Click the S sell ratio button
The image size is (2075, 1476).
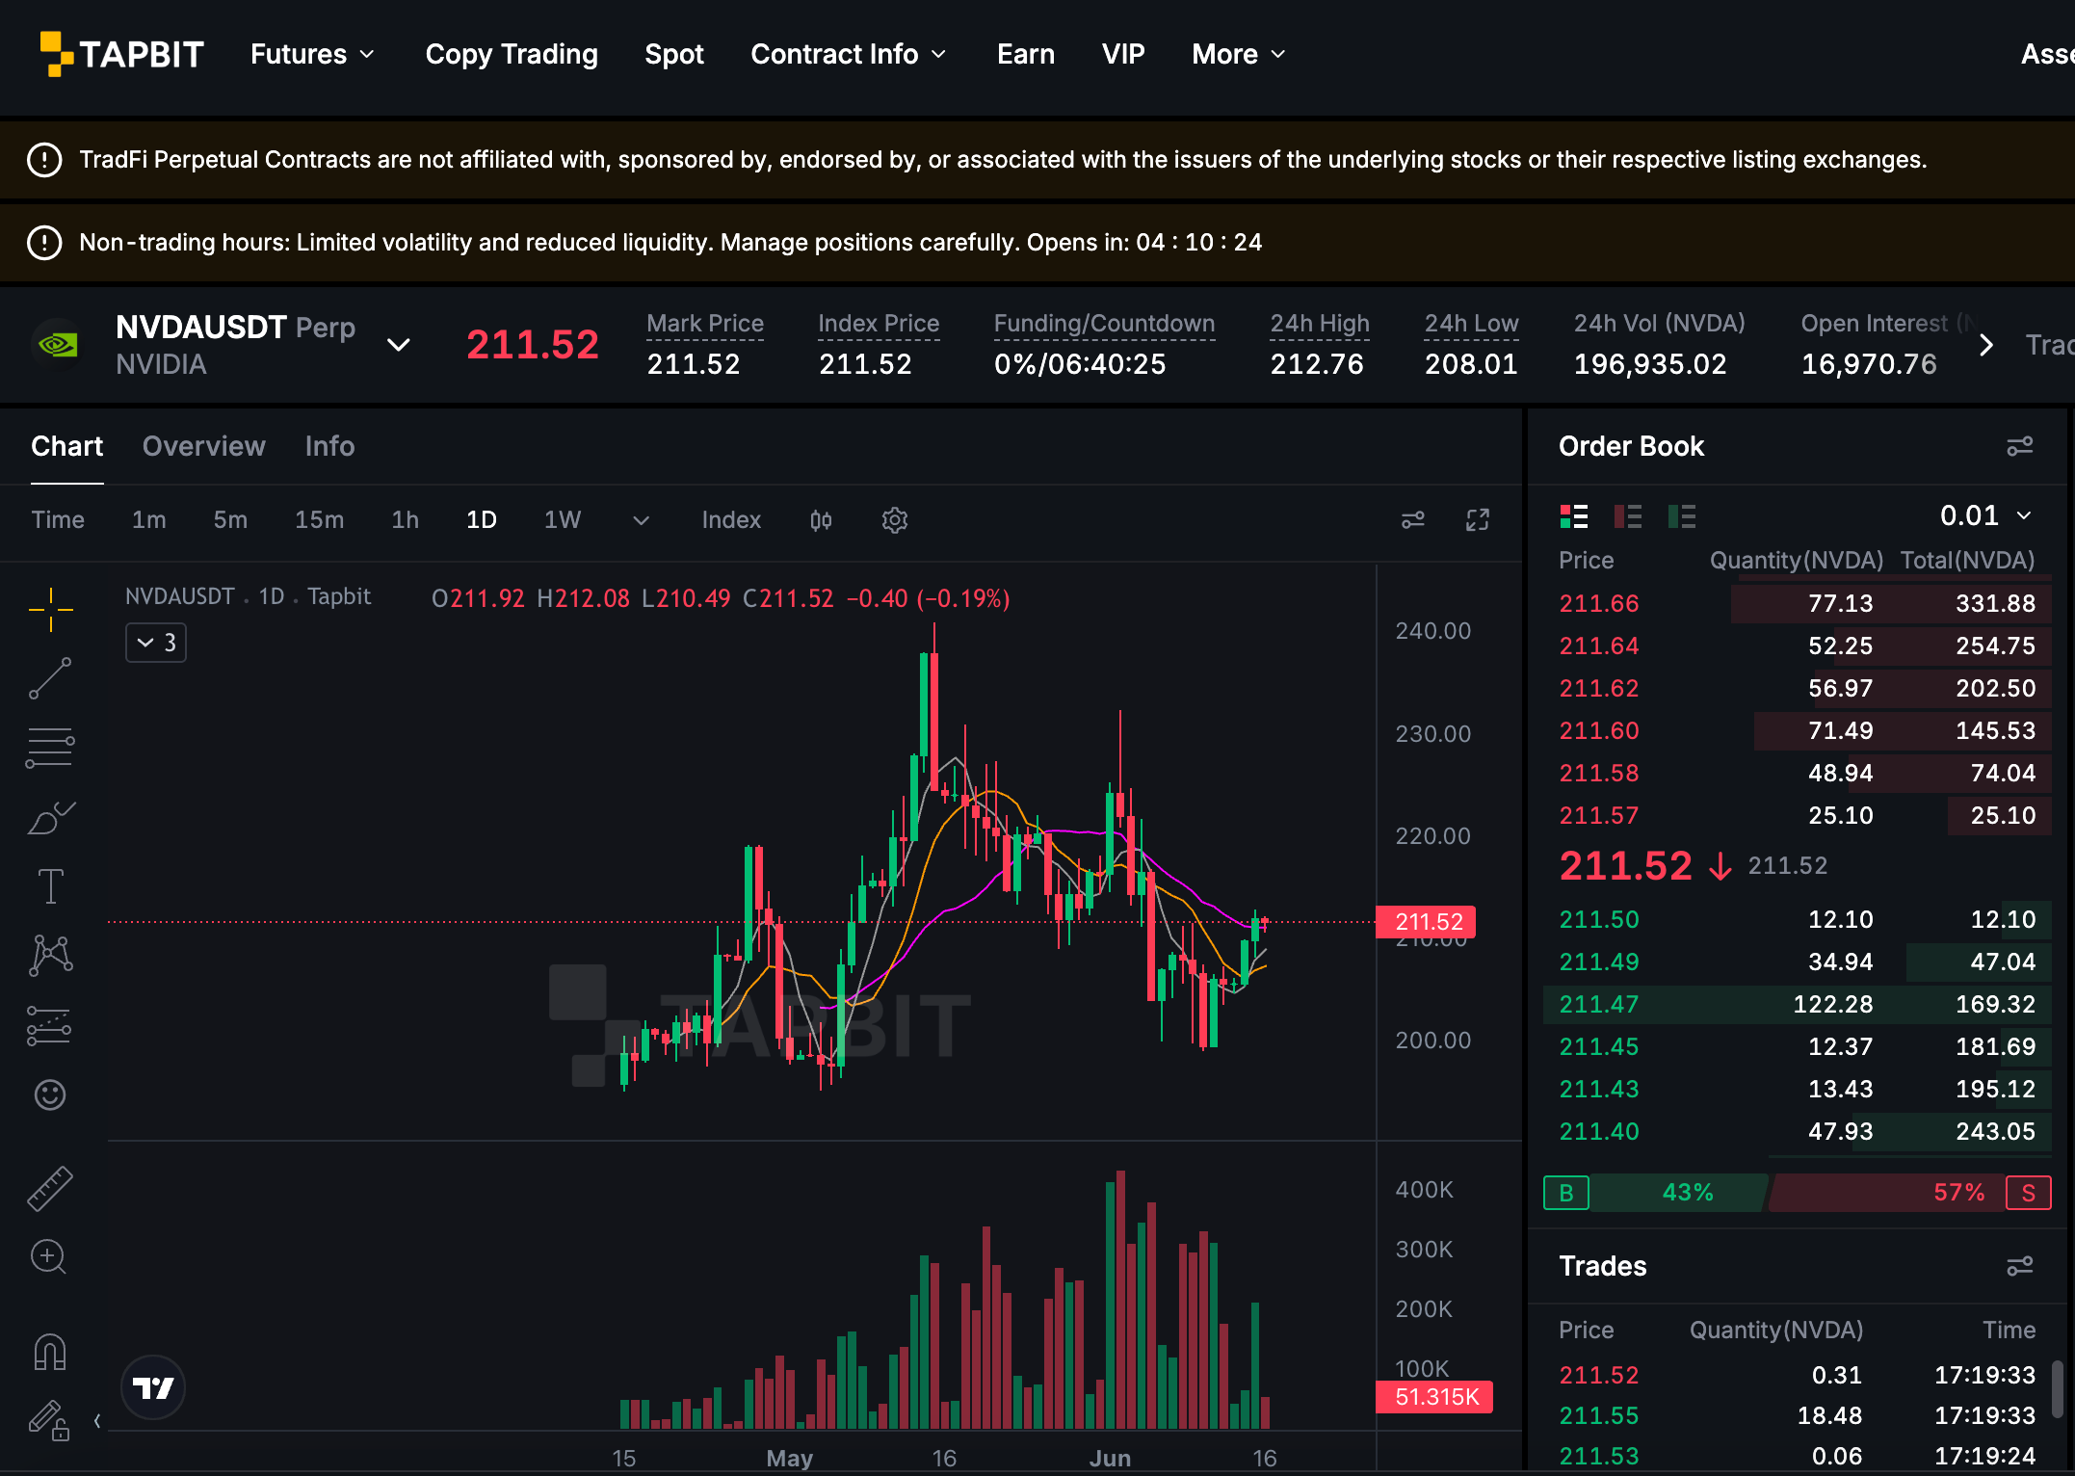[2029, 1193]
